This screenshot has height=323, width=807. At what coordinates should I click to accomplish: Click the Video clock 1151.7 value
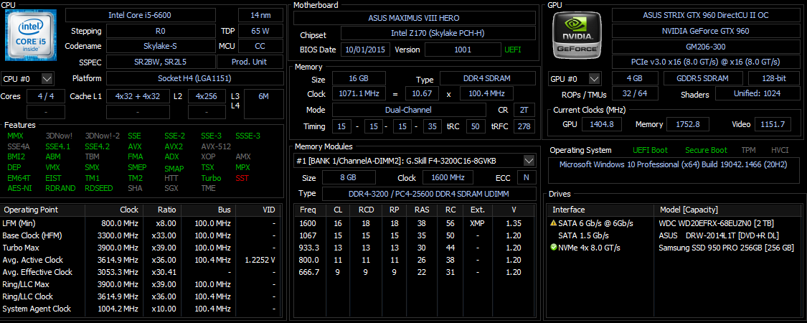click(x=773, y=124)
